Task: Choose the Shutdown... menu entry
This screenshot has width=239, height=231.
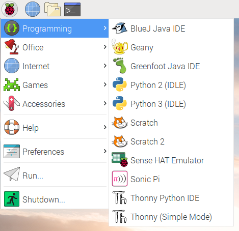Action: point(55,199)
